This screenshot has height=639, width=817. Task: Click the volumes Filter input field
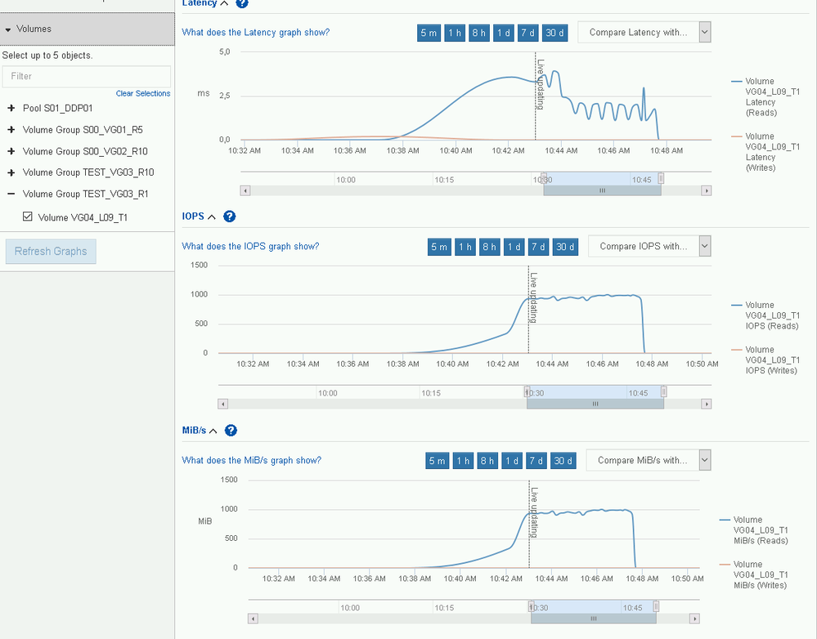tap(87, 77)
